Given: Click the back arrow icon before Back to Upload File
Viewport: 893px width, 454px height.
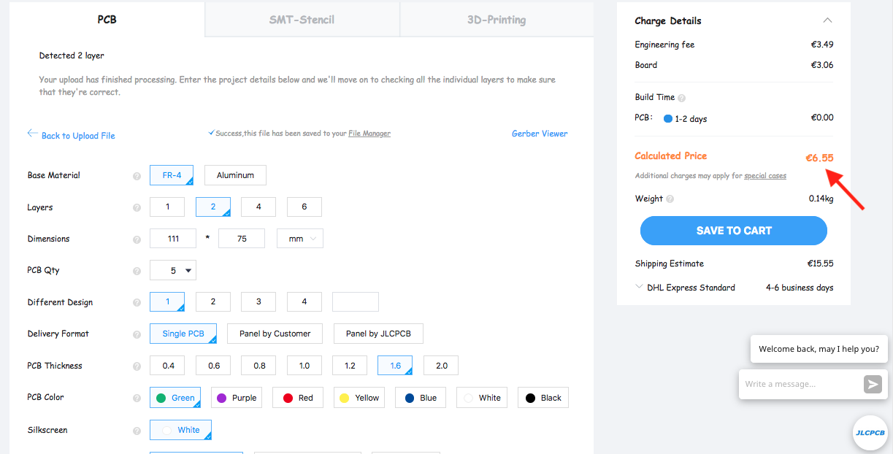Looking at the screenshot, I should (x=32, y=134).
